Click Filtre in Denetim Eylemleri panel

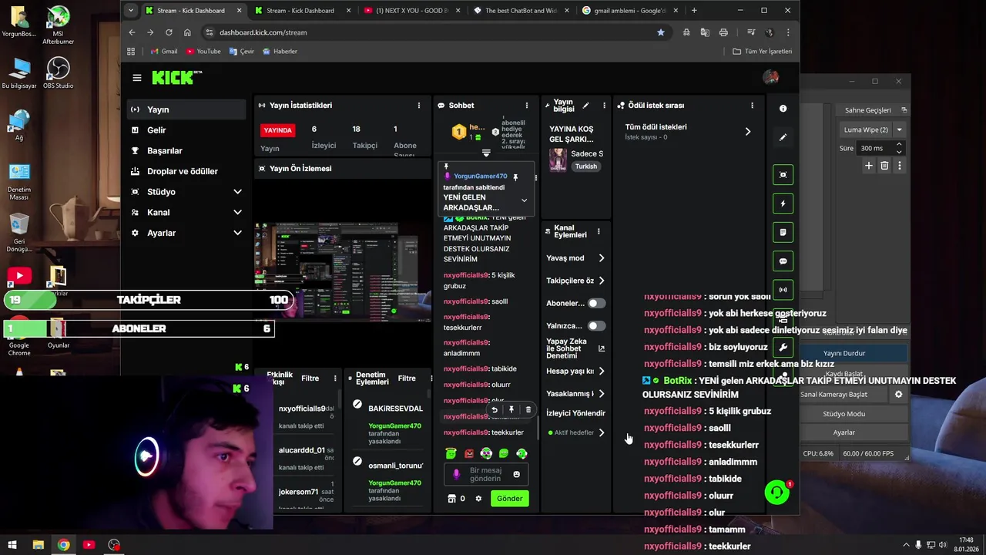pyautogui.click(x=407, y=378)
